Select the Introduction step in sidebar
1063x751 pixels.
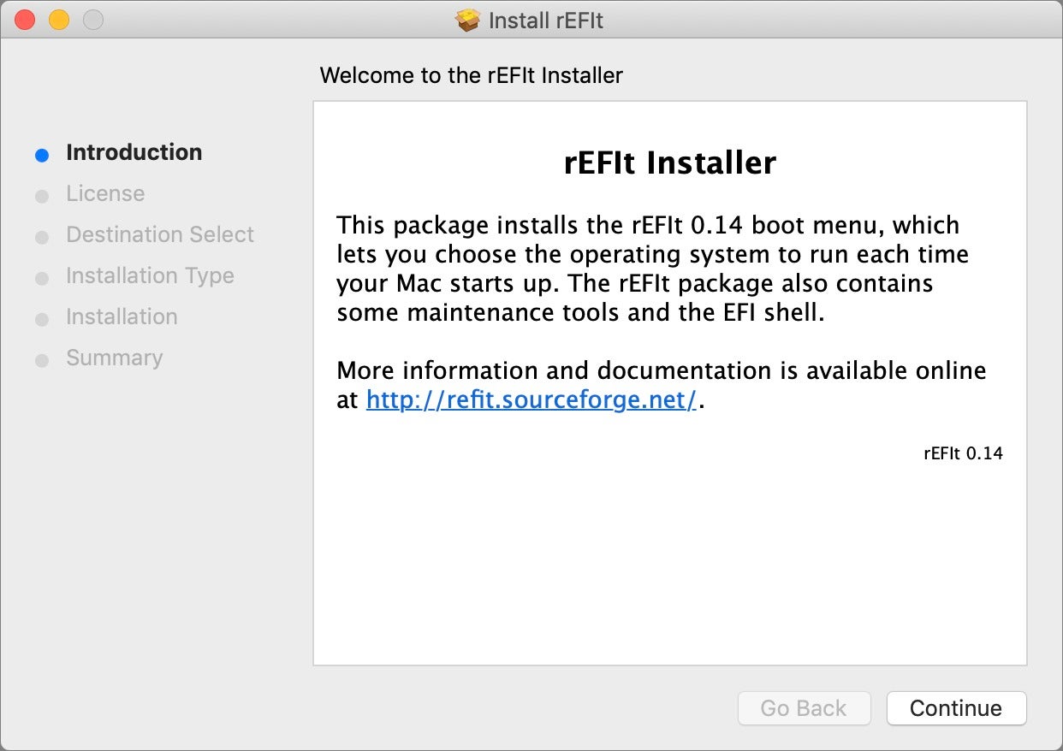pyautogui.click(x=134, y=152)
